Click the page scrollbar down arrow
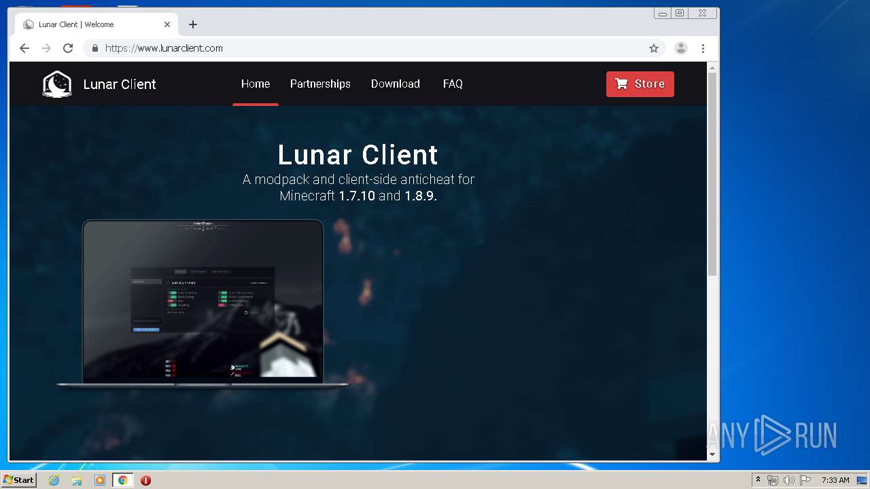Screen dimensions: 870x489 click(x=712, y=454)
